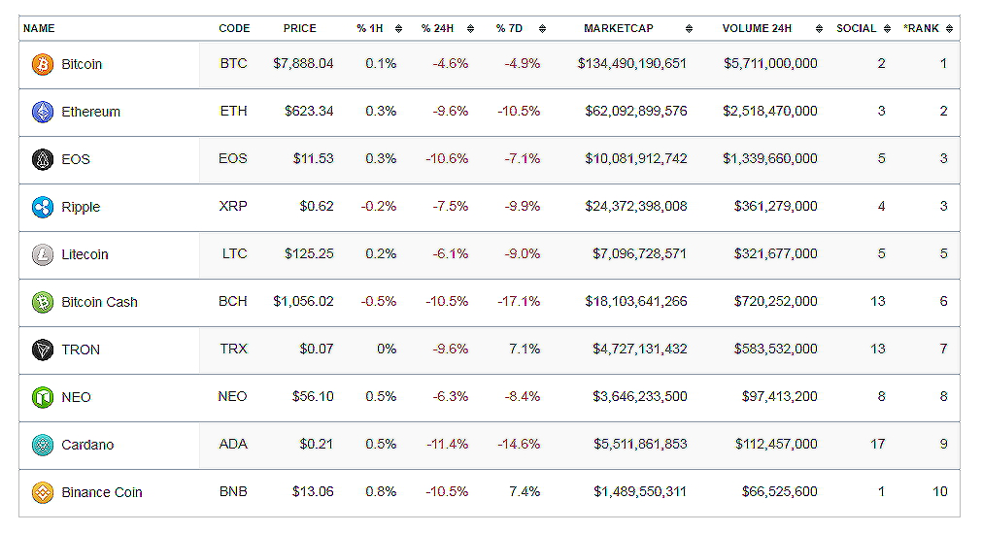Viewport: 982px width, 533px height.
Task: Click the EOS black logo icon
Action: click(x=43, y=159)
